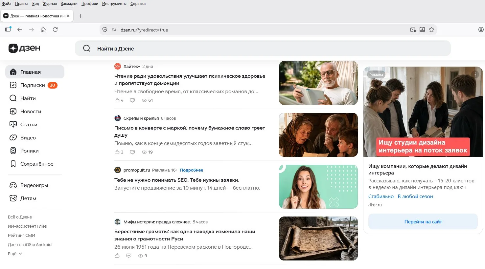The image size is (485, 269).
Task: Open the Детям section
Action: point(35,198)
